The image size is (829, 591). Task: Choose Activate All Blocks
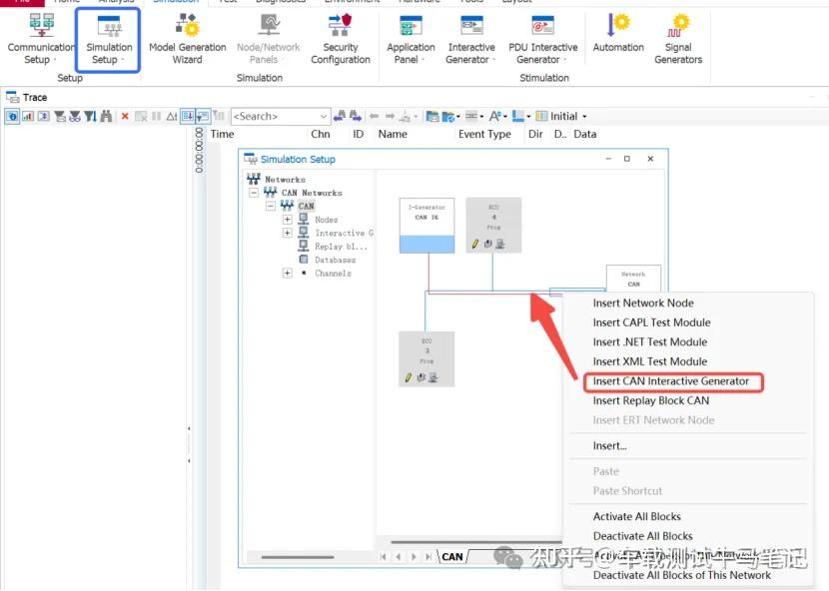pos(636,516)
